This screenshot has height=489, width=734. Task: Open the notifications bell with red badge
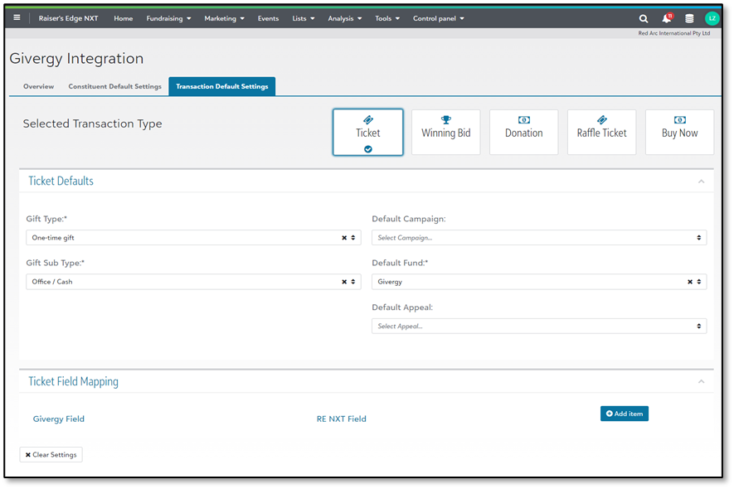pos(666,17)
